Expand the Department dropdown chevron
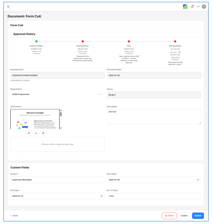 coord(102,94)
